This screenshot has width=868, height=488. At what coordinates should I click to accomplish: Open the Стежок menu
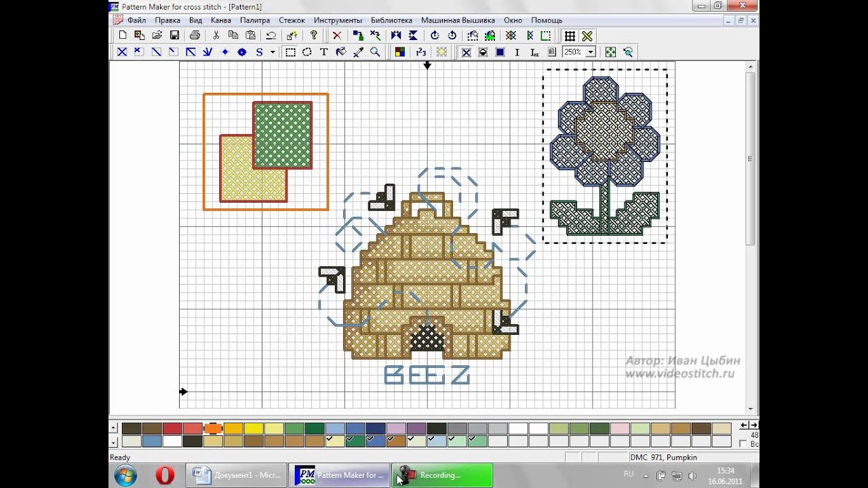[x=292, y=20]
